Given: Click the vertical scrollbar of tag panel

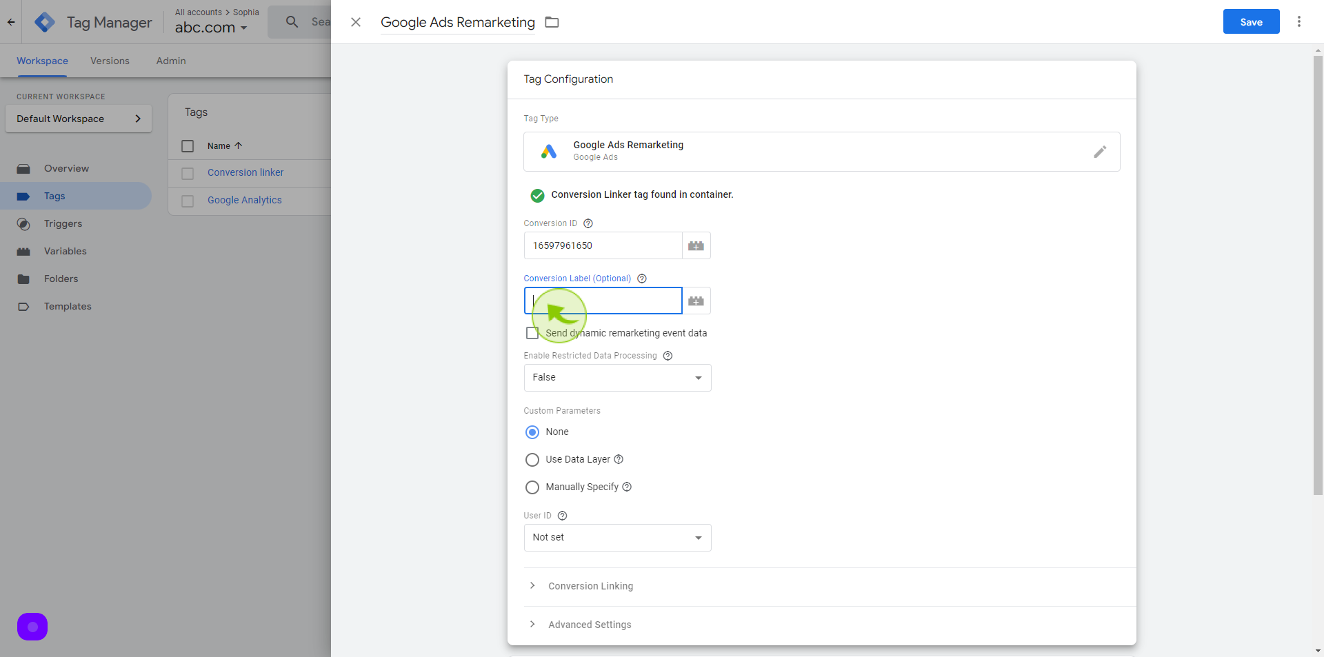Looking at the screenshot, I should [1318, 275].
